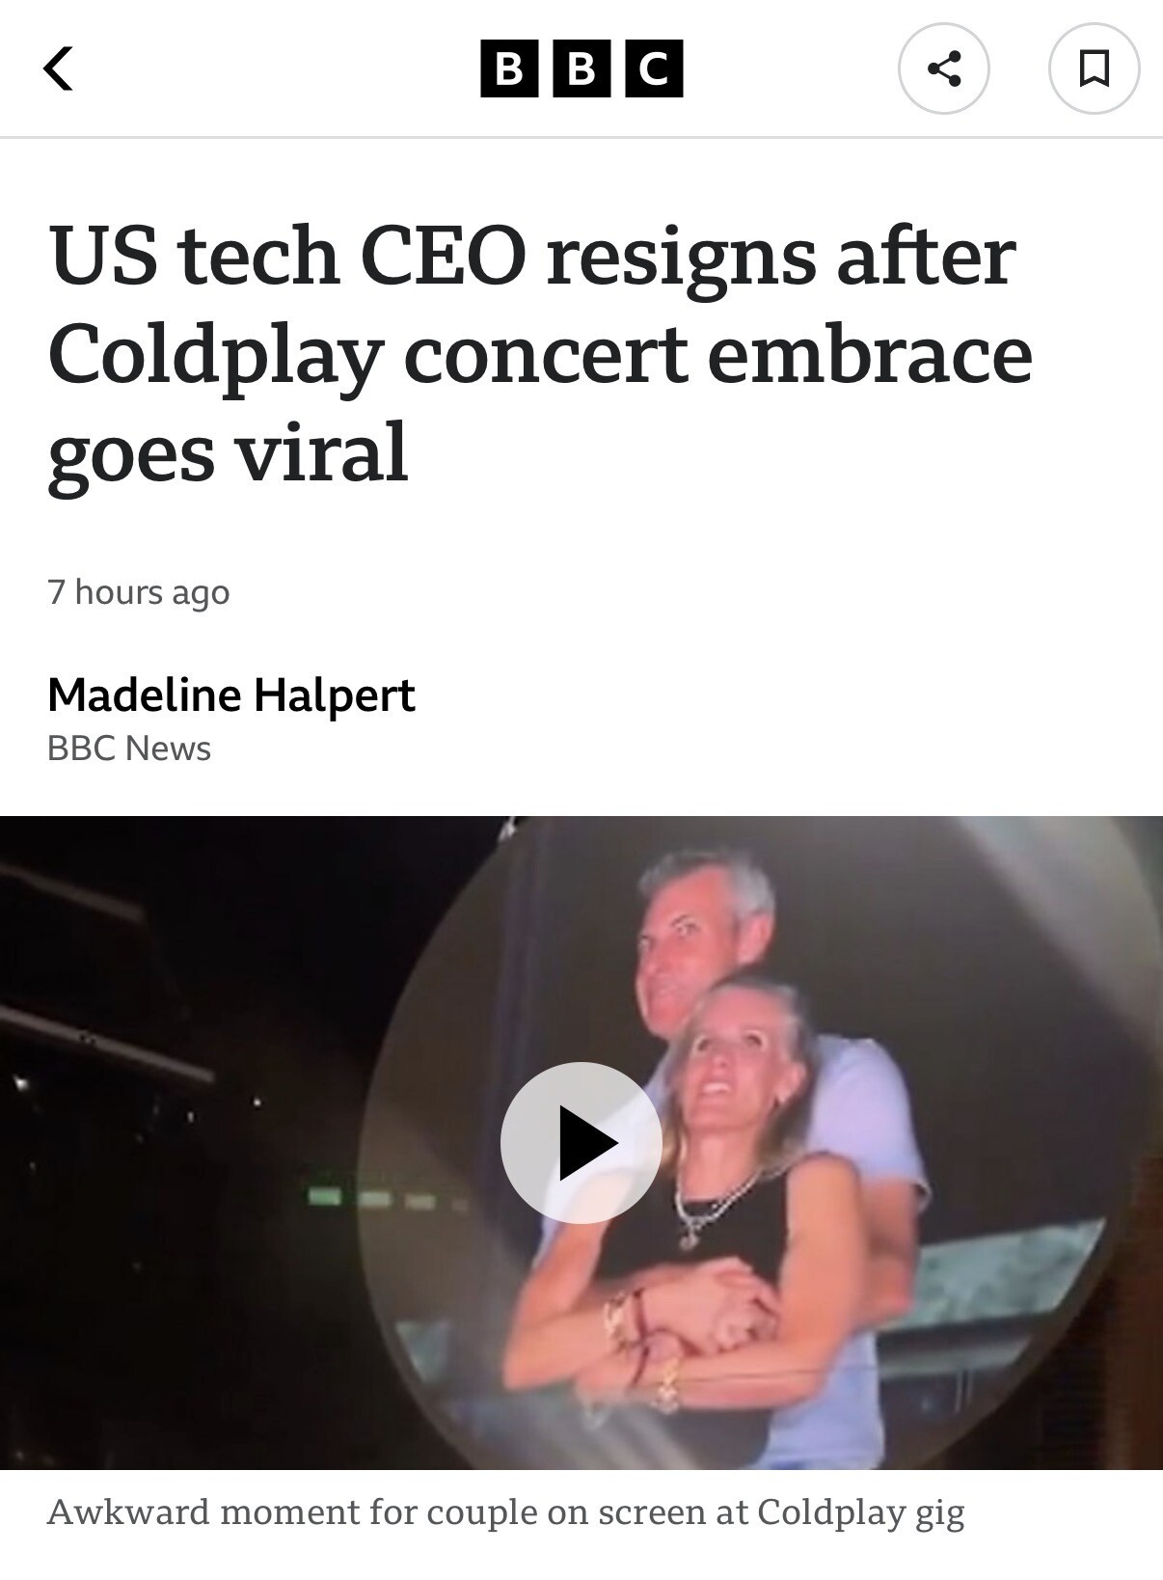Click the word 'viral' in the headline
This screenshot has height=1580, width=1163.
click(x=323, y=453)
